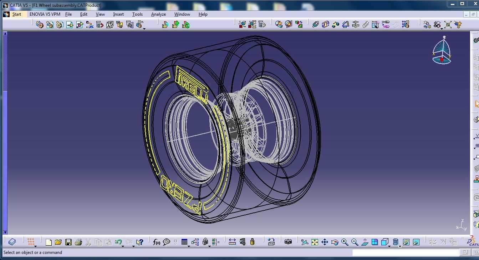This screenshot has width=479, height=260.
Task: Open the Start menu
Action: (x=17, y=14)
